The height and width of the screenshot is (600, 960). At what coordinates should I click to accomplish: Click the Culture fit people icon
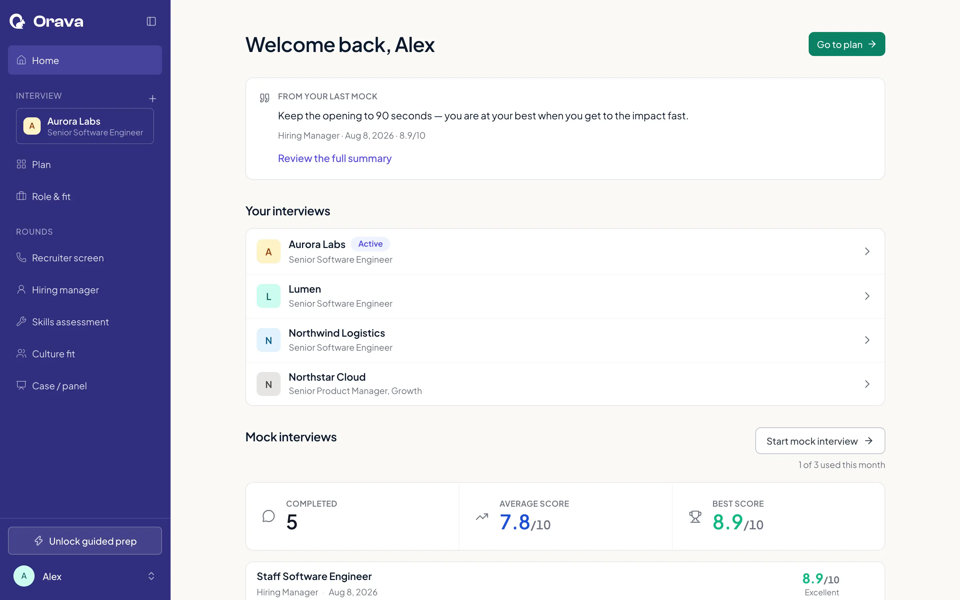(21, 354)
